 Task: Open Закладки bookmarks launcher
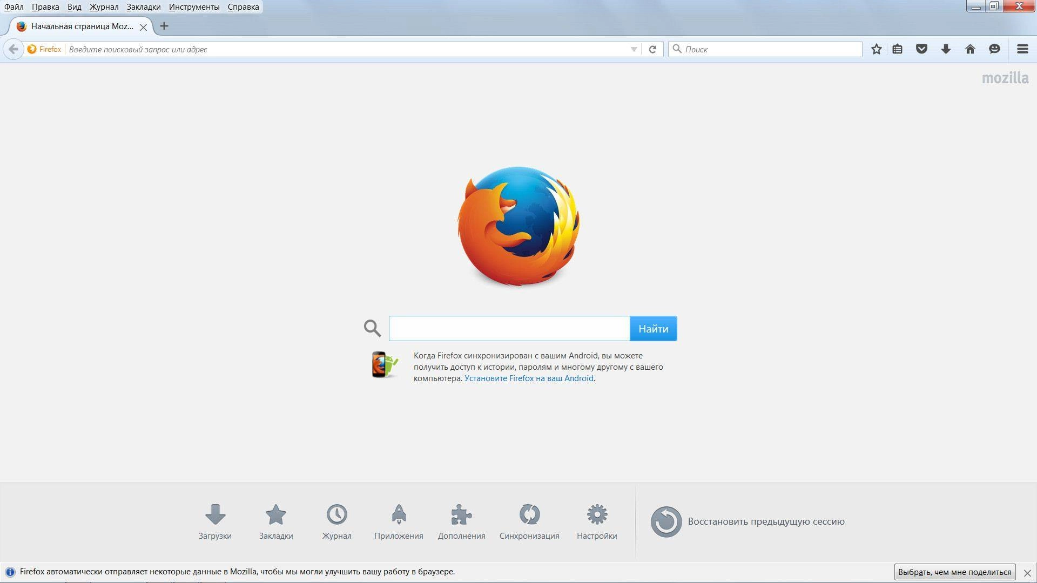coord(276,521)
